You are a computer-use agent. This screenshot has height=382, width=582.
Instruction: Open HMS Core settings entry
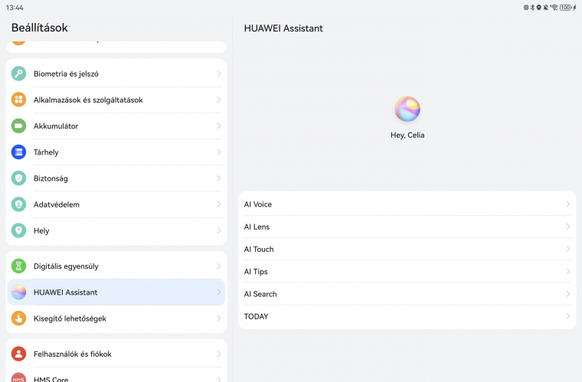[116, 377]
